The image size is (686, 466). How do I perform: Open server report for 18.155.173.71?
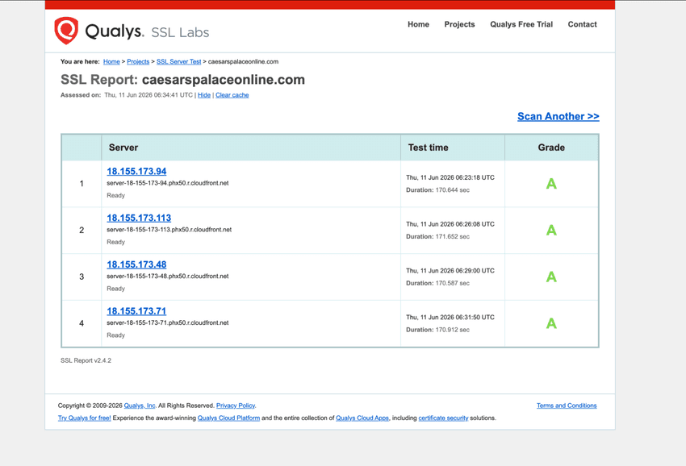(x=136, y=311)
